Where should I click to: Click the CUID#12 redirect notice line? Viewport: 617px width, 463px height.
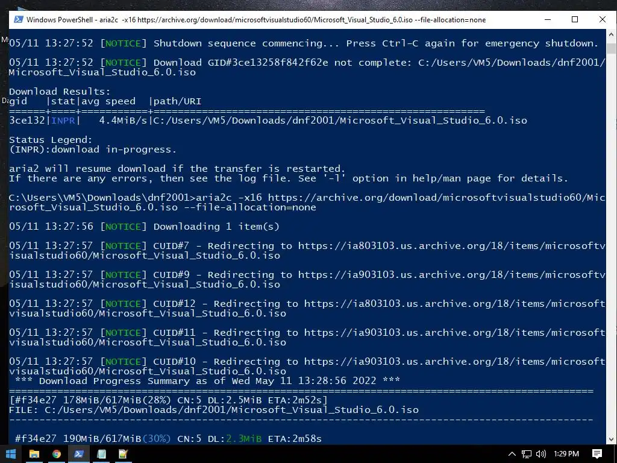(x=307, y=309)
